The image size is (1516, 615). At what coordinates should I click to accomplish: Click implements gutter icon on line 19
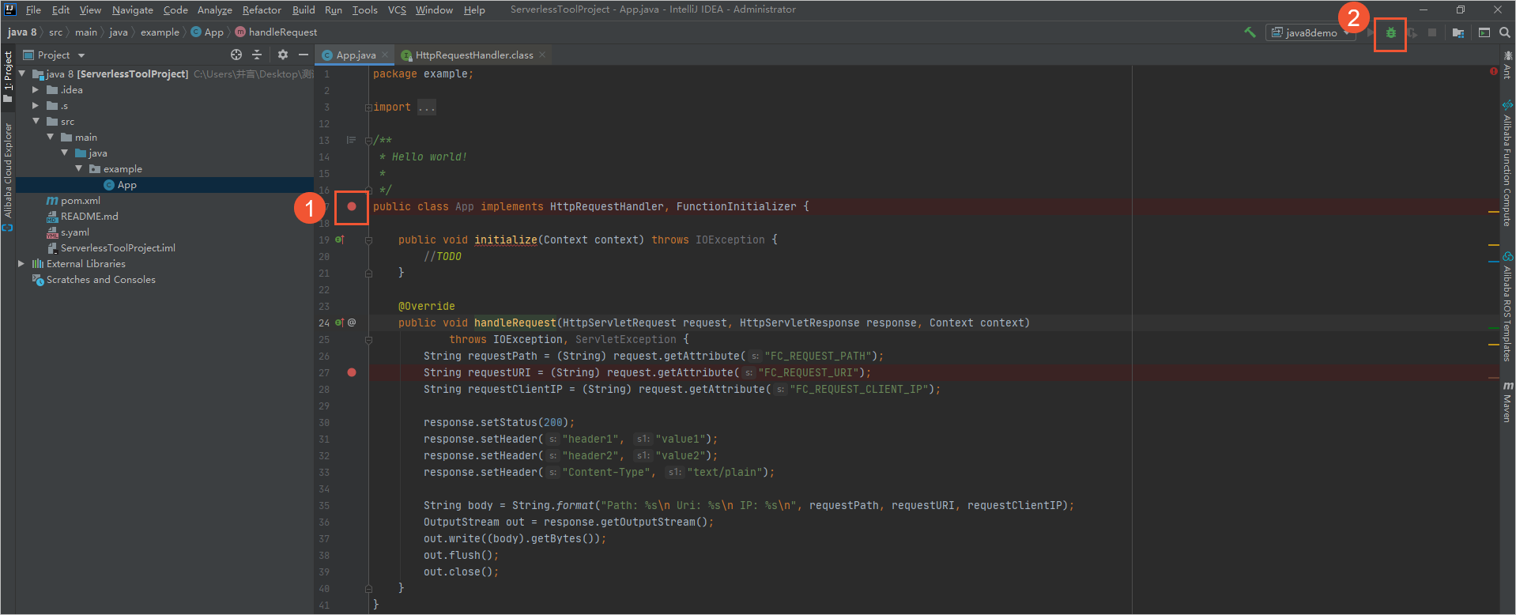click(x=339, y=240)
